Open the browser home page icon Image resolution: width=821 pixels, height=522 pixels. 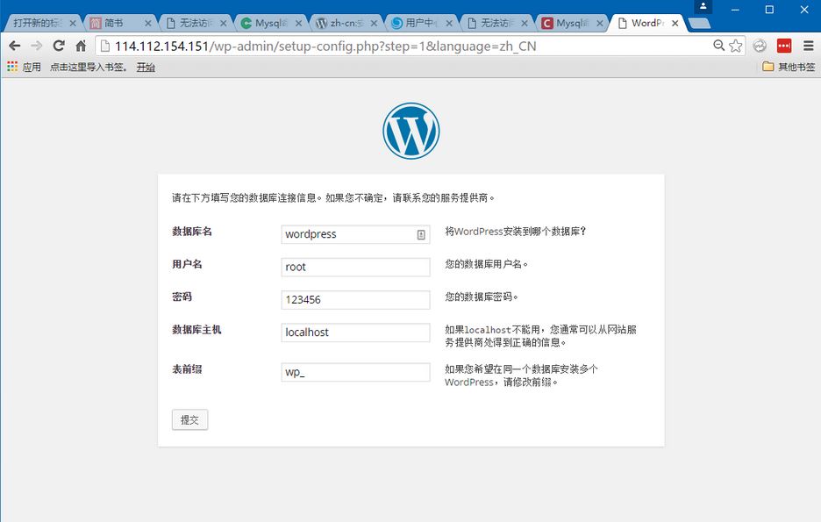click(81, 46)
